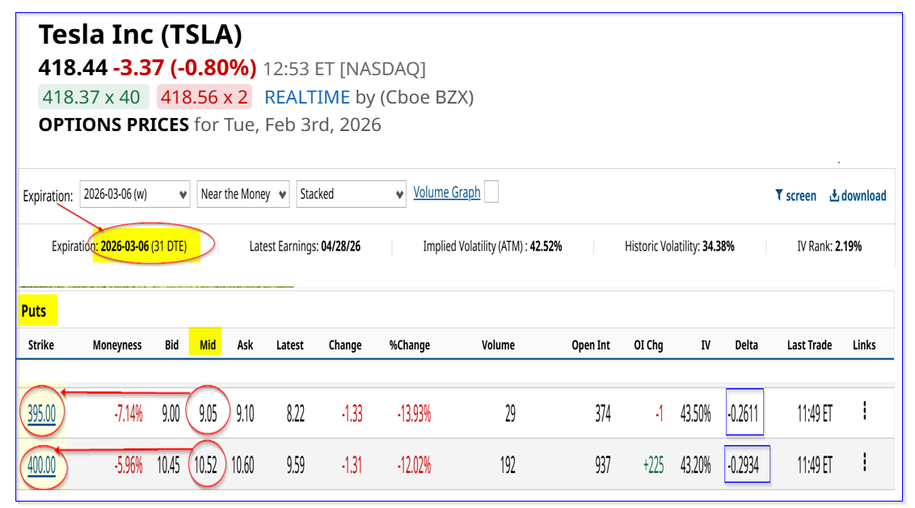Sort by the Delta column header
This screenshot has height=508, width=915.
tap(746, 345)
